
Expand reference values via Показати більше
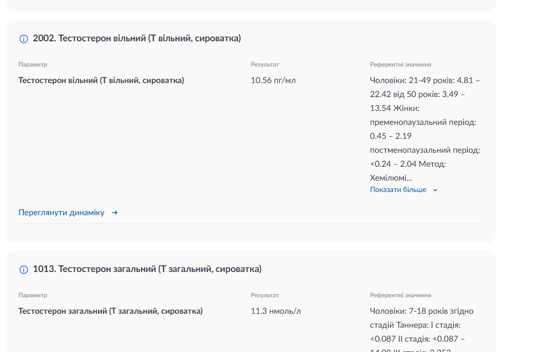click(x=398, y=190)
